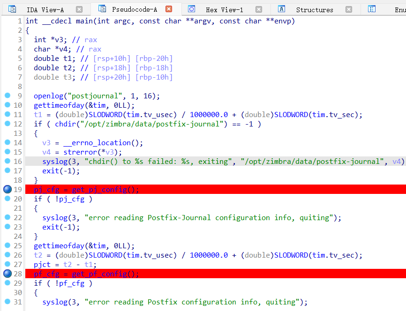Viewport: 406px width, 311px height.
Task: Toggle breakpoint dot on line 23
Action: tap(8, 227)
